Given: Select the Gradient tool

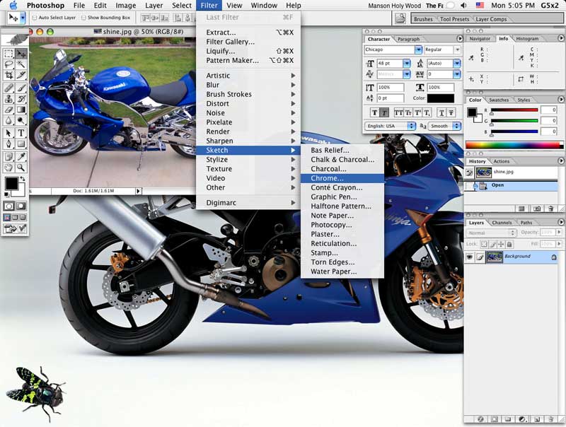Looking at the screenshot, I should pos(21,110).
